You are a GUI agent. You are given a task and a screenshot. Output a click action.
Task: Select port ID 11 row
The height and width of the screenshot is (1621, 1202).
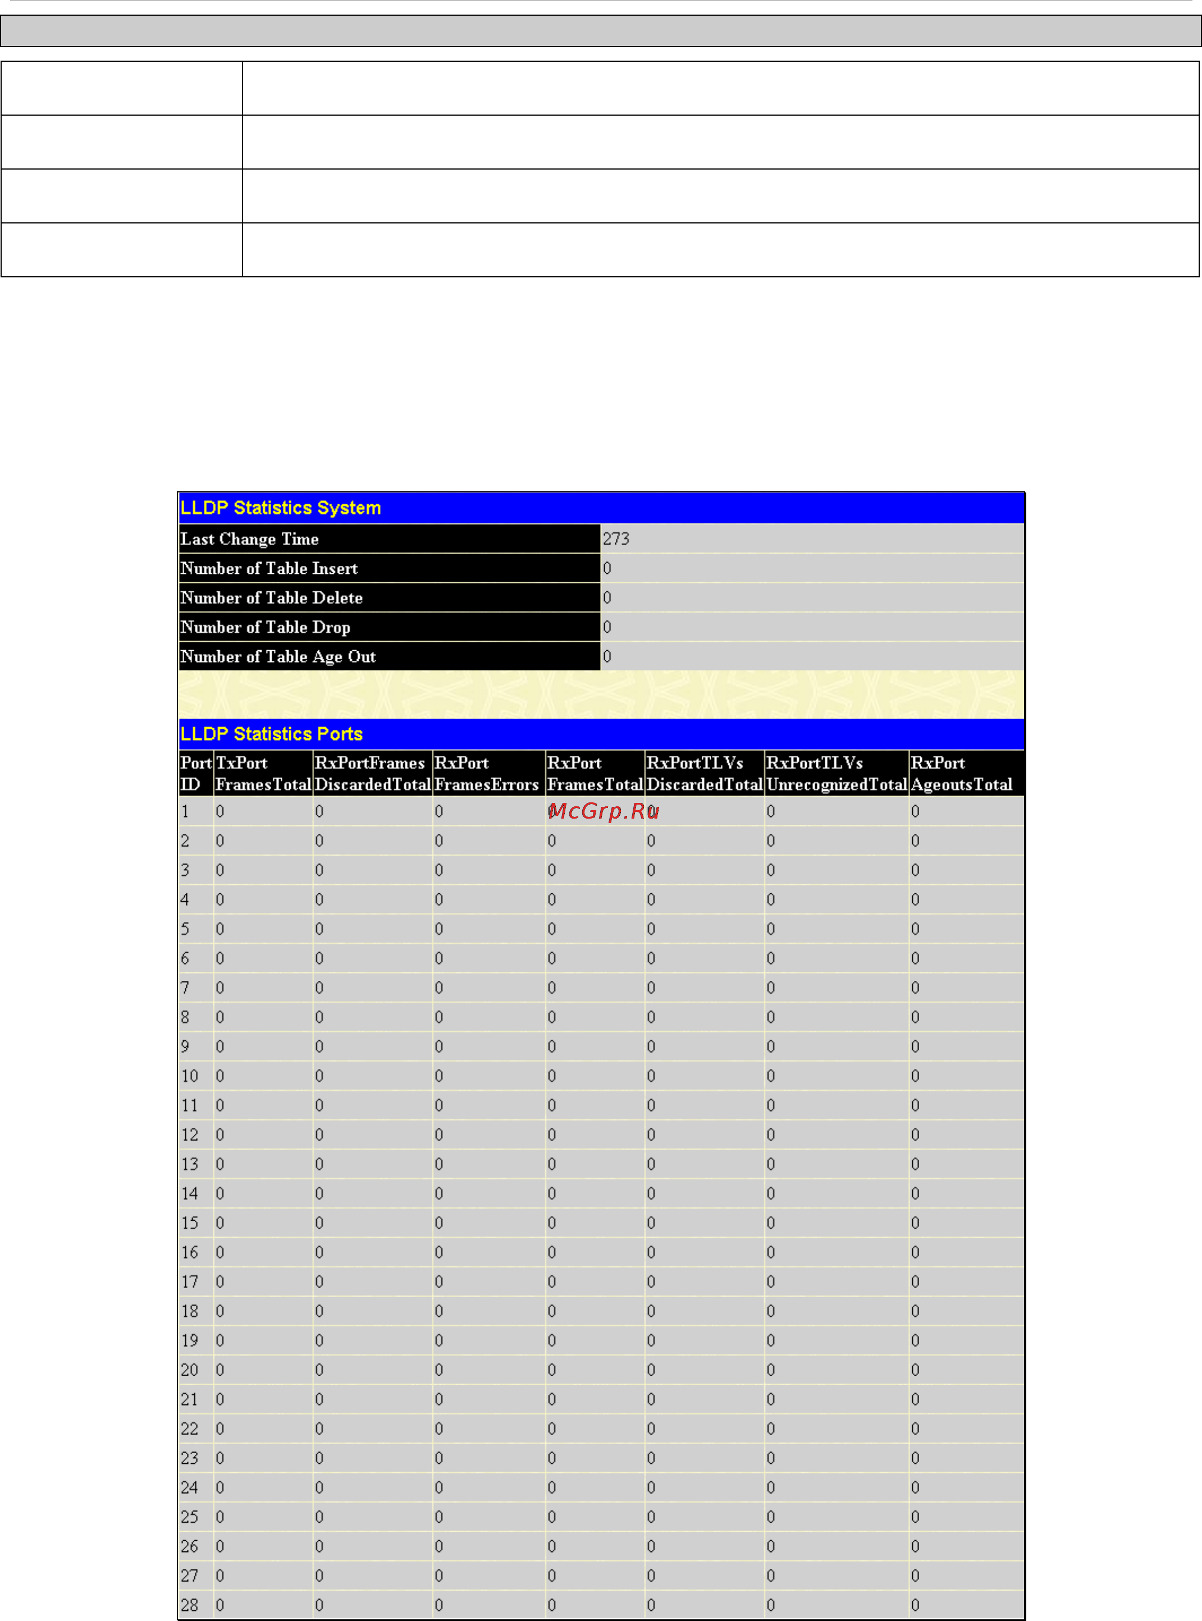(601, 1105)
